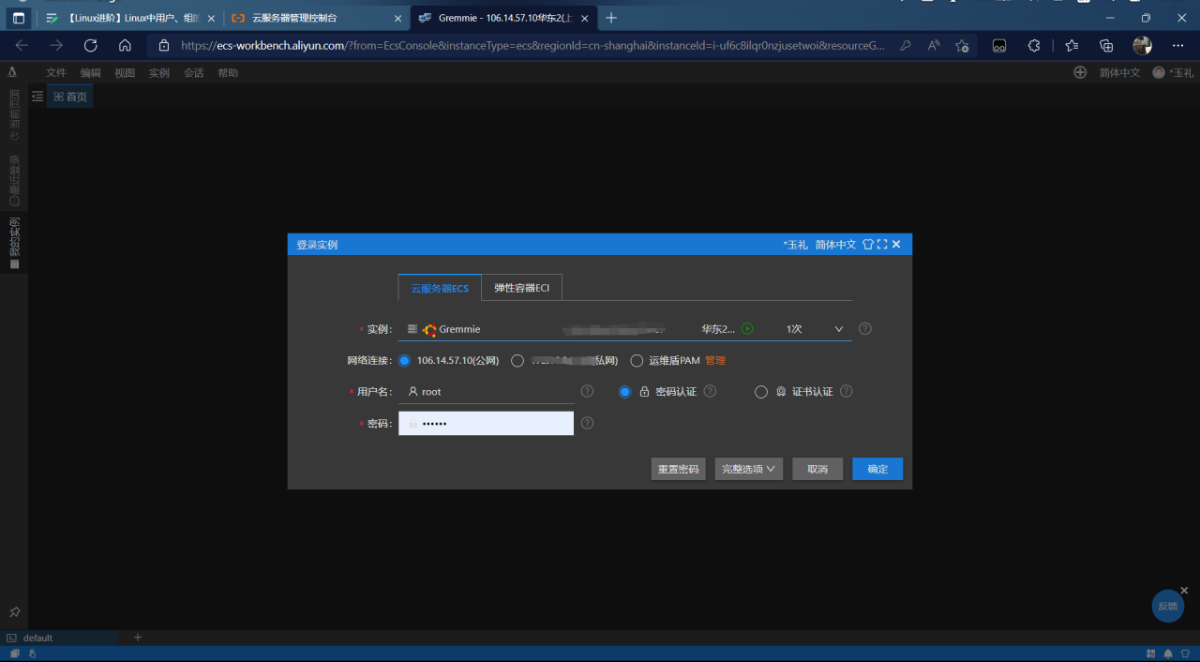Click the root username input field

pos(486,391)
